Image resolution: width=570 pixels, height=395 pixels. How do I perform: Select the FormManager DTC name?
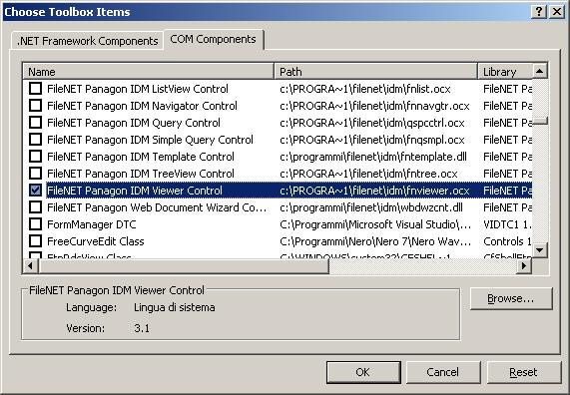pyautogui.click(x=91, y=224)
